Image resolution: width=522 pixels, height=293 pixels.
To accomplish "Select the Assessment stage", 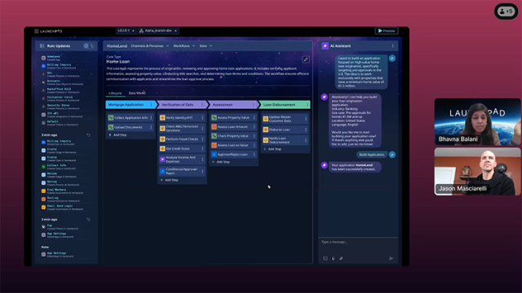I will click(233, 105).
